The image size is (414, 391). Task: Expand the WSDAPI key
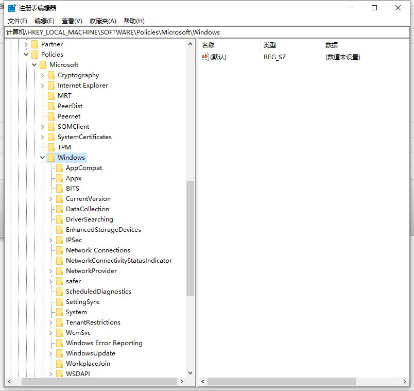point(50,374)
